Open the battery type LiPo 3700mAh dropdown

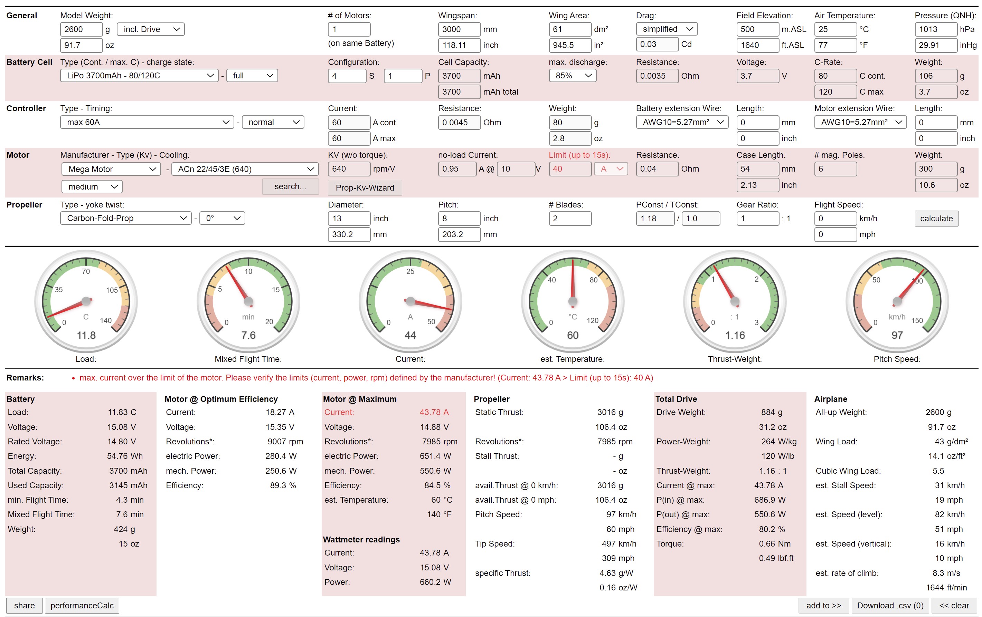[x=140, y=76]
